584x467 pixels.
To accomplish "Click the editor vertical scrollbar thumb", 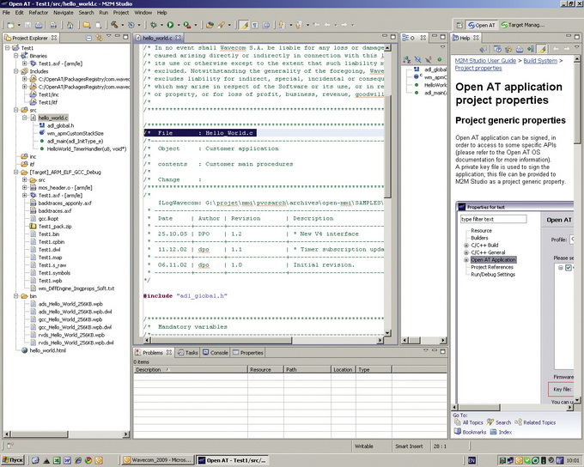I will pyautogui.click(x=387, y=145).
